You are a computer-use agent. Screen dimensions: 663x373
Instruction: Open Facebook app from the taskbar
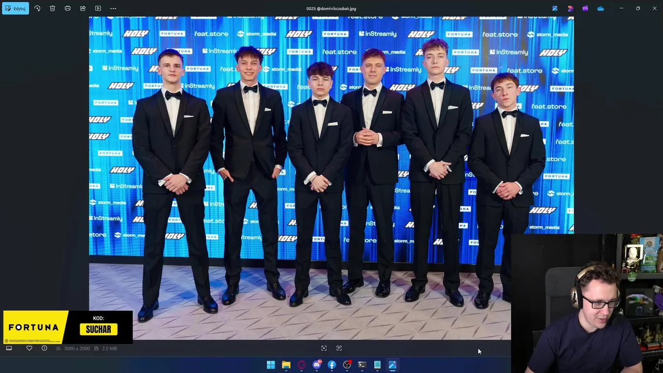click(331, 365)
